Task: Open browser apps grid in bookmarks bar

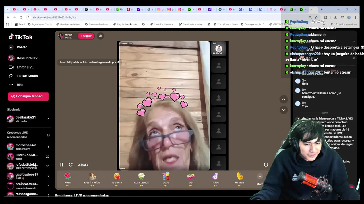Action: 8,24
